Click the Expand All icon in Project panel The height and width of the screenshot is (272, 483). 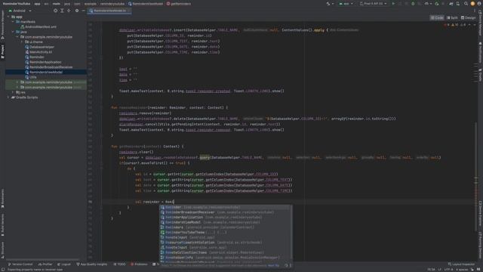pyautogui.click(x=62, y=11)
